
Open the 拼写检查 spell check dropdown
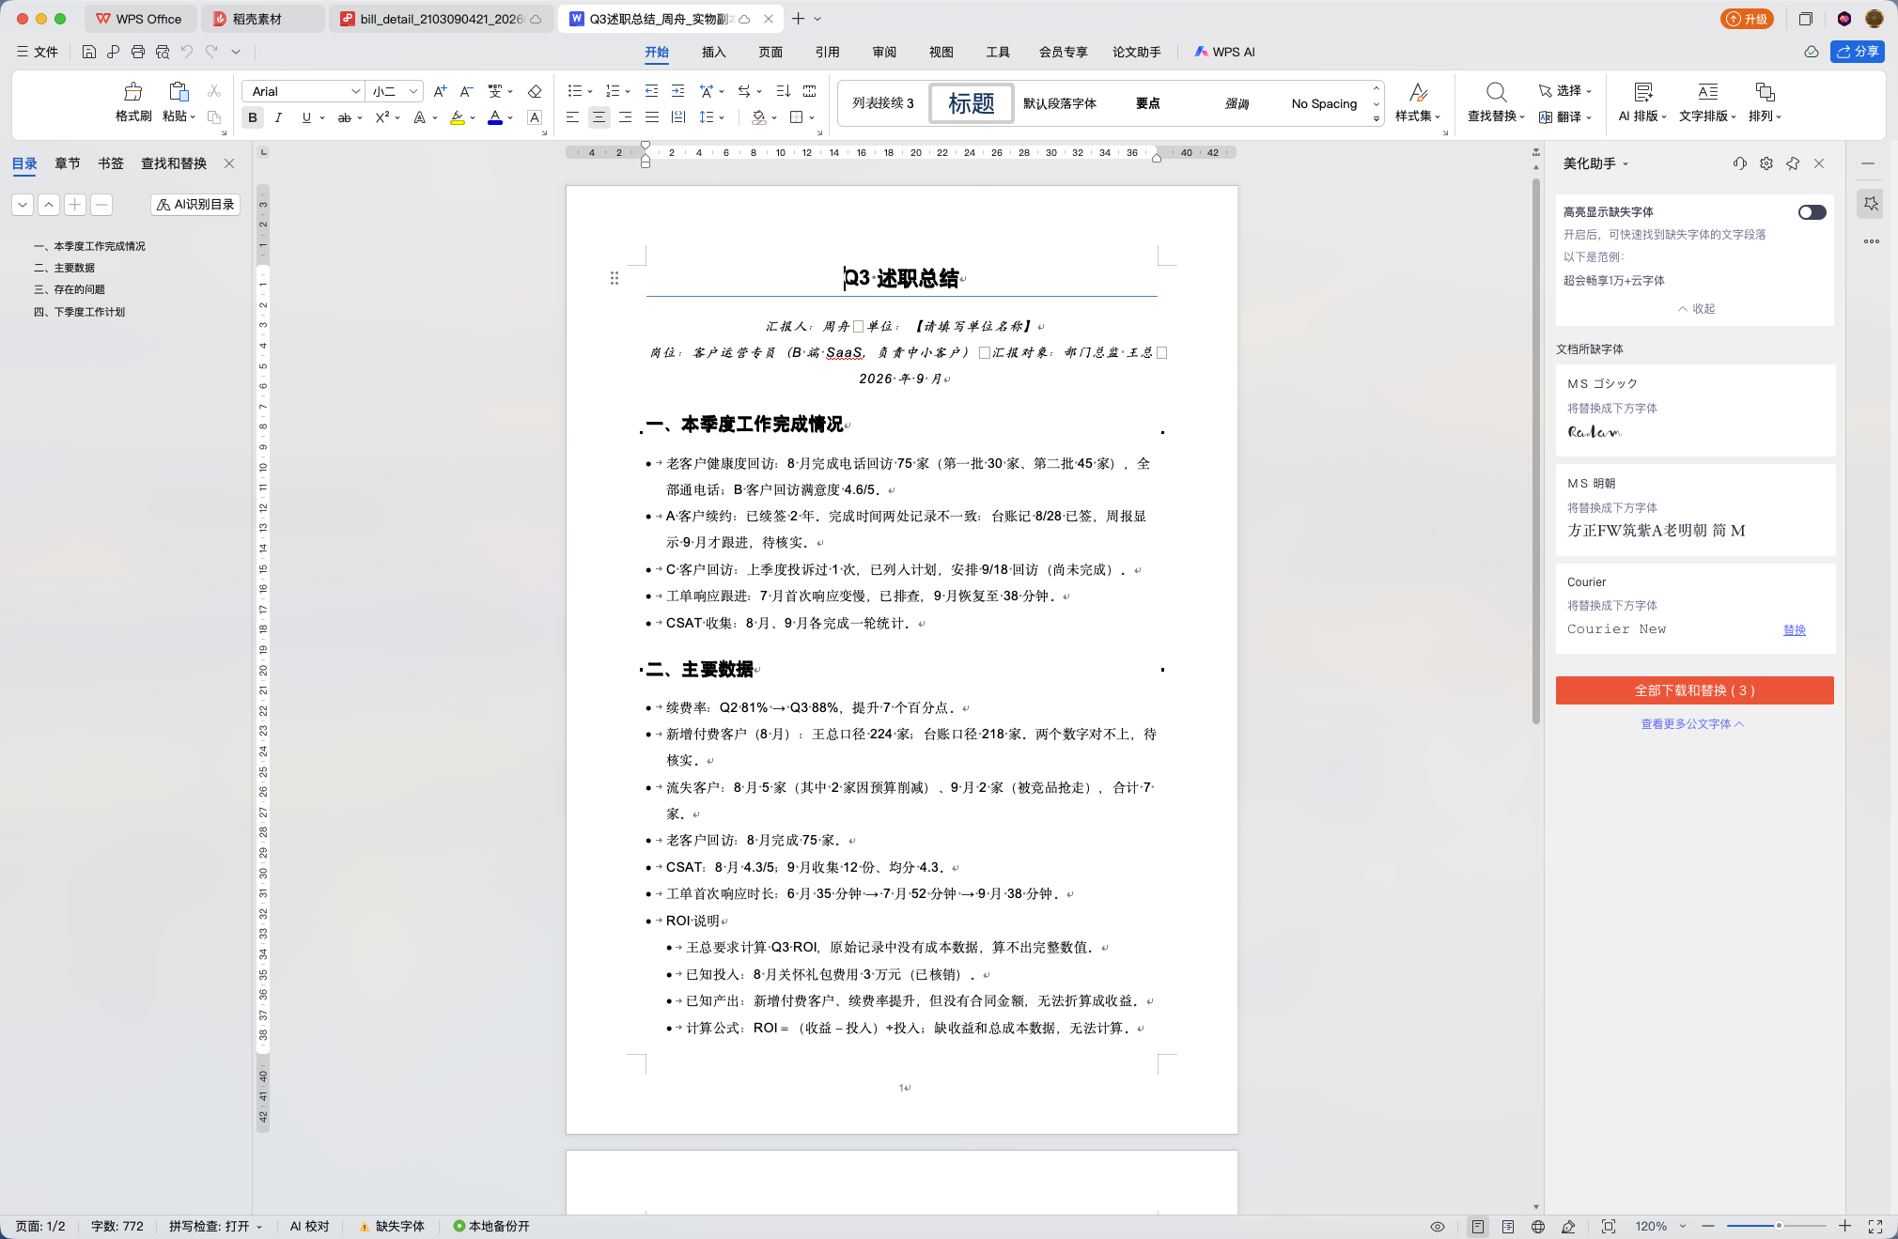point(215,1226)
